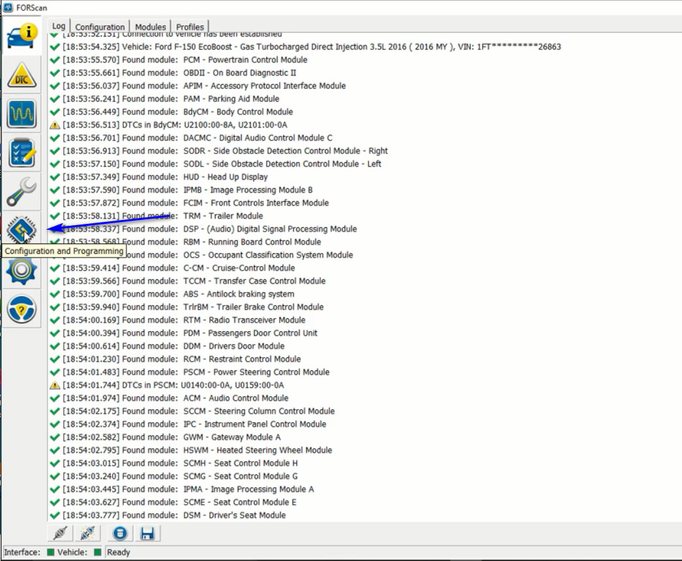The image size is (682, 561).
Task: Click the green Vehicle status indicator
Action: point(98,553)
